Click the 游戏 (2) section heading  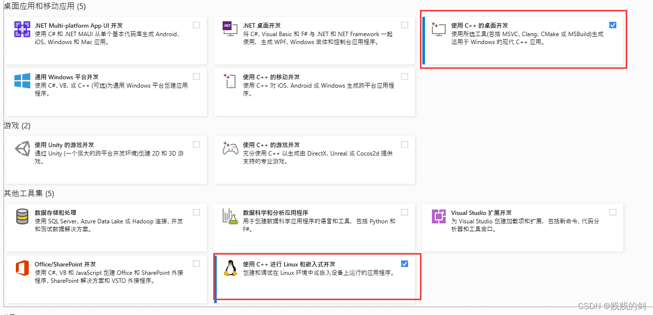17,126
